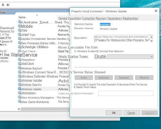Viewport: 161px width, 129px height.
Task: Click the left scroll arrow in services list
Action: (19, 109)
